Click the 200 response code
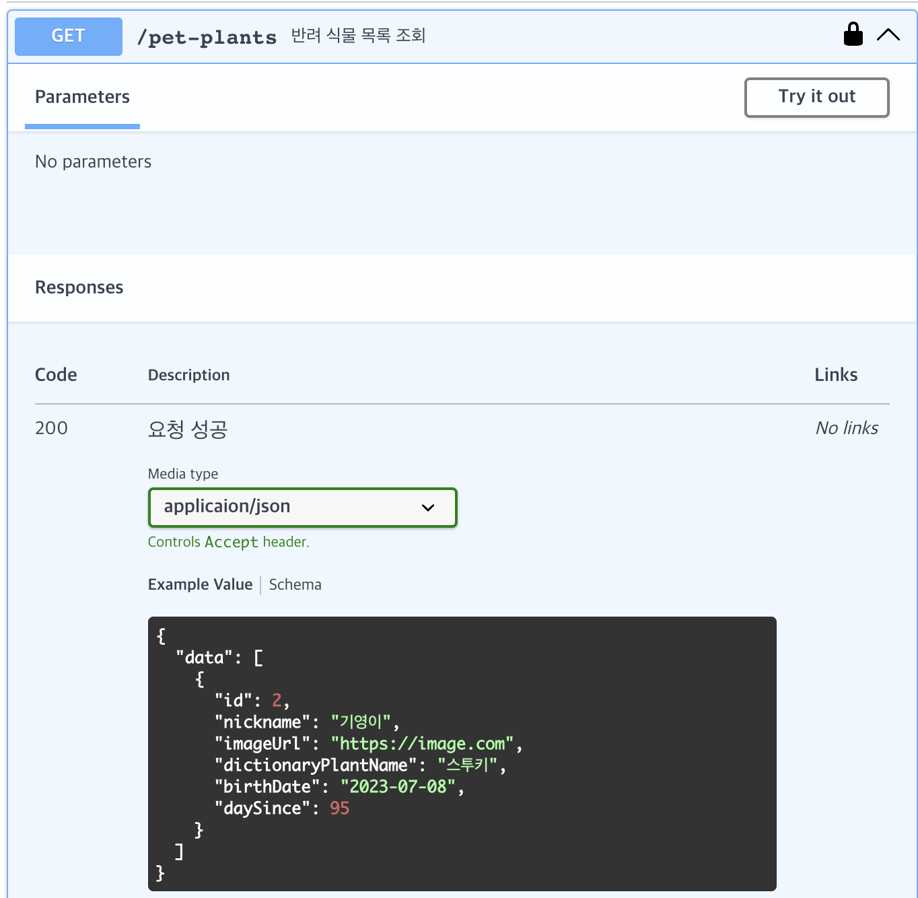This screenshot has width=918, height=898. pos(51,428)
